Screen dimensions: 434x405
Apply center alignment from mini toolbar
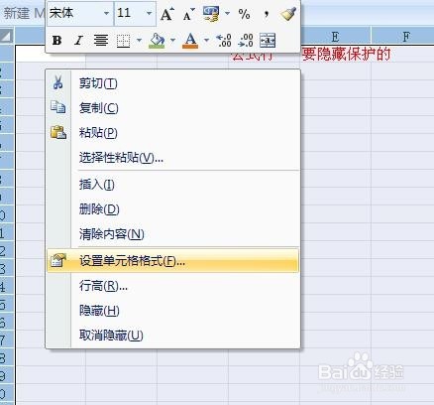tap(101, 41)
